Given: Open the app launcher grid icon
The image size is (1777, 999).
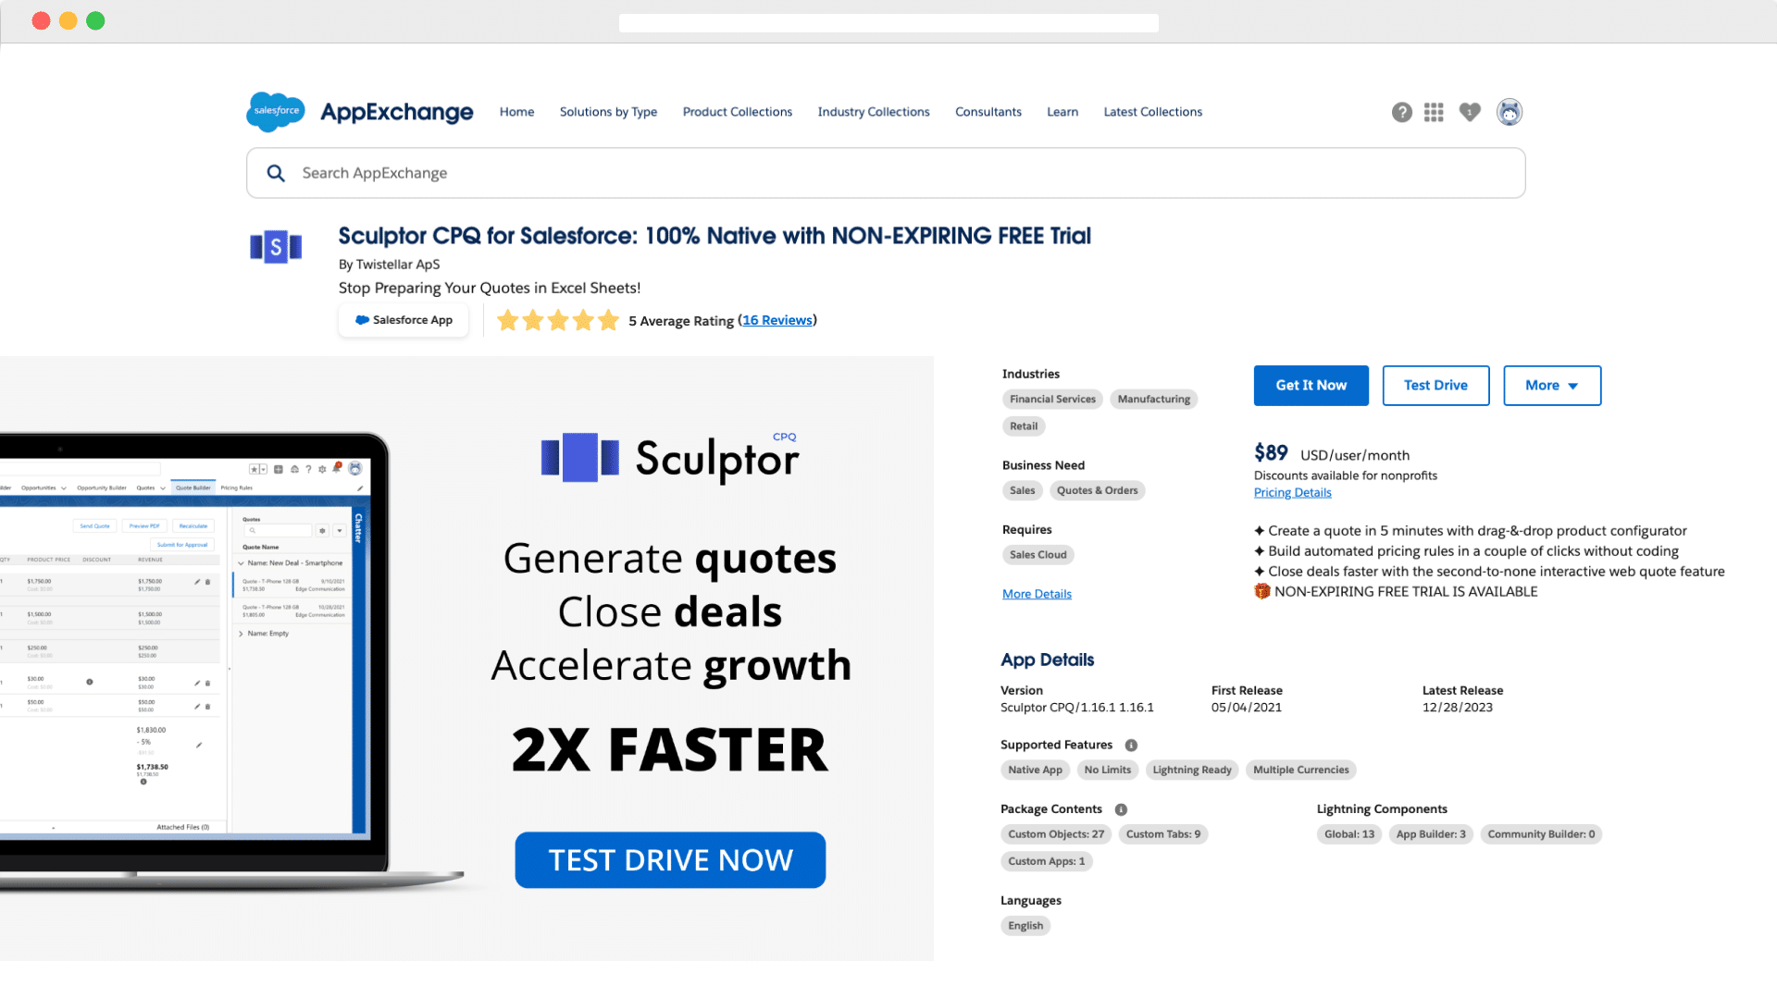Looking at the screenshot, I should pyautogui.click(x=1434, y=111).
